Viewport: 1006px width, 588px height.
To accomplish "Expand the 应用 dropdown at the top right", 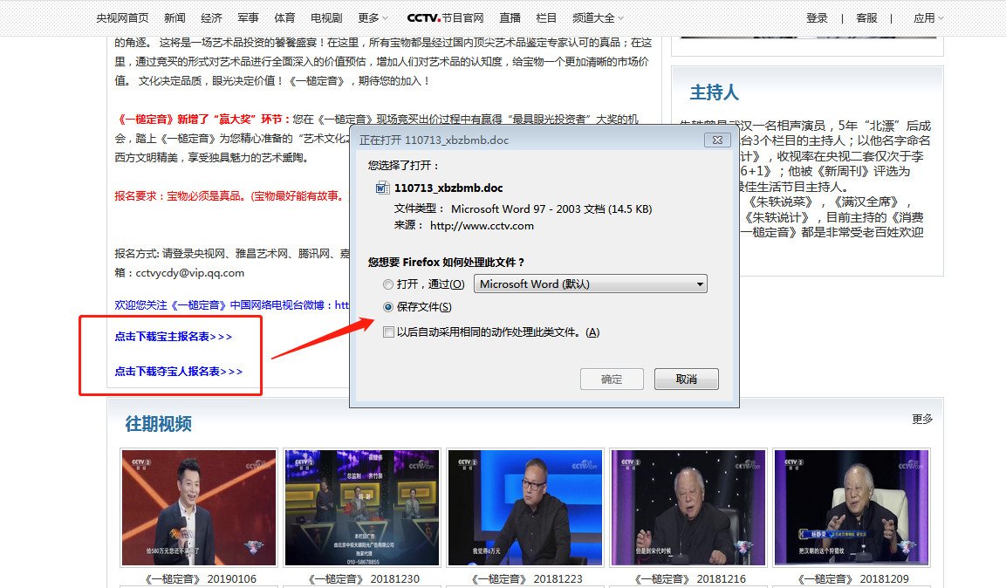I will 927,17.
